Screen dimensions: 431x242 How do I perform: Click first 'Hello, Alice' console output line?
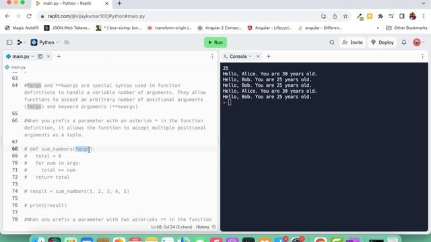click(x=269, y=74)
